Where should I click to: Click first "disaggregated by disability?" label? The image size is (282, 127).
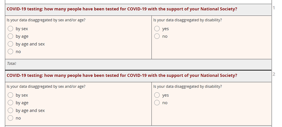click(187, 20)
